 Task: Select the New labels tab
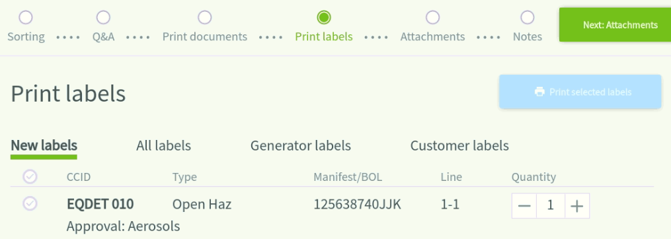(44, 146)
